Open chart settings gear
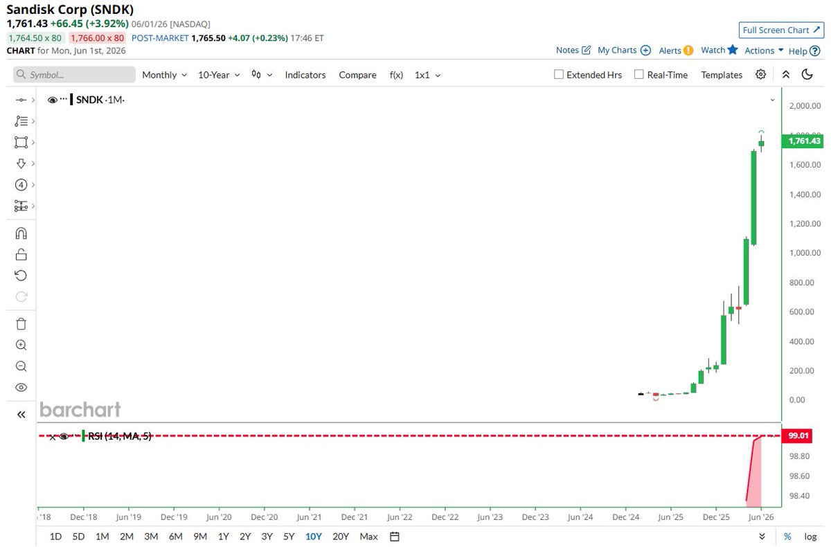 pyautogui.click(x=761, y=75)
